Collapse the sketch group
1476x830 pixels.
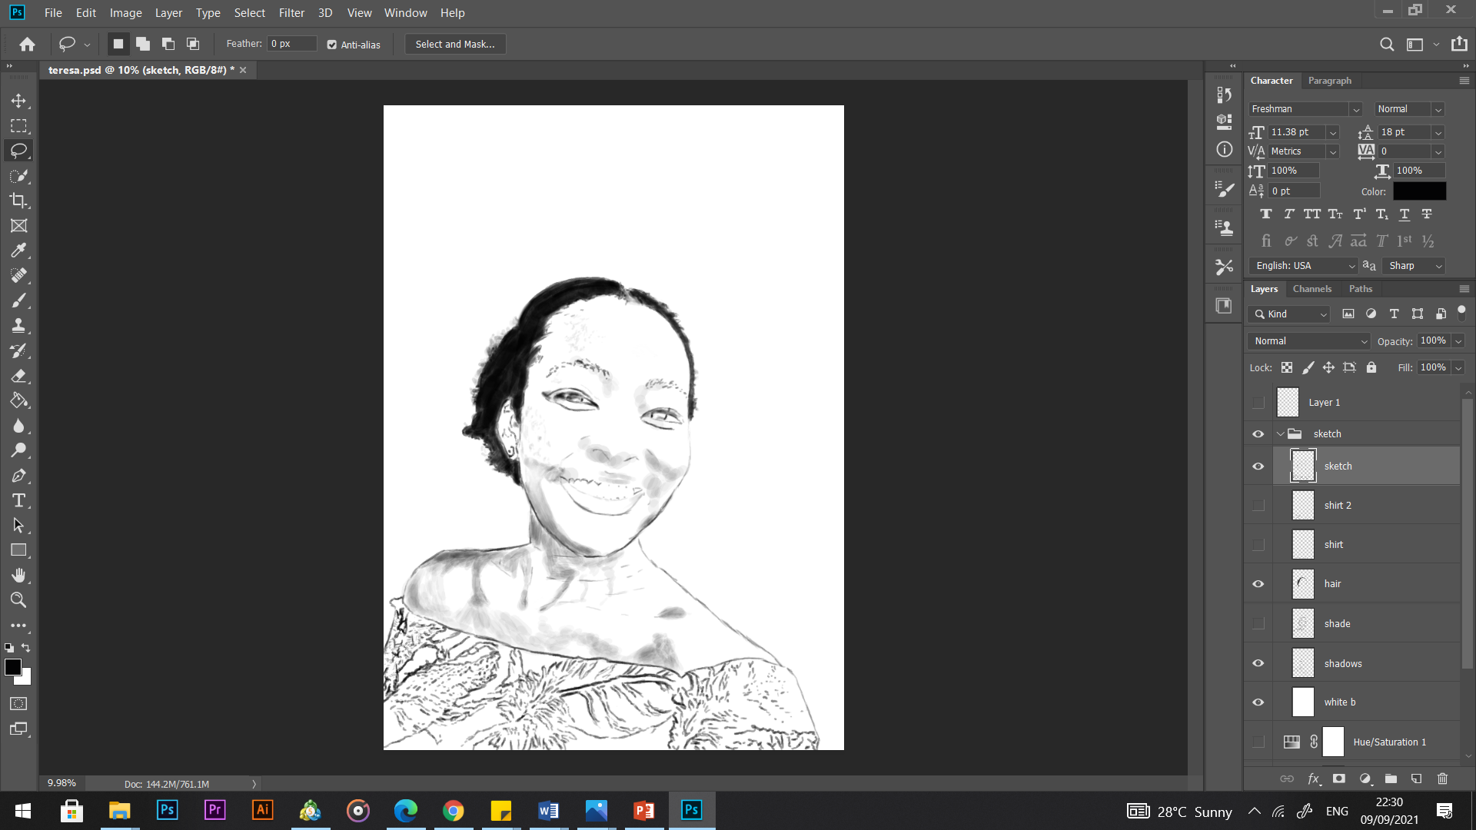pyautogui.click(x=1280, y=433)
